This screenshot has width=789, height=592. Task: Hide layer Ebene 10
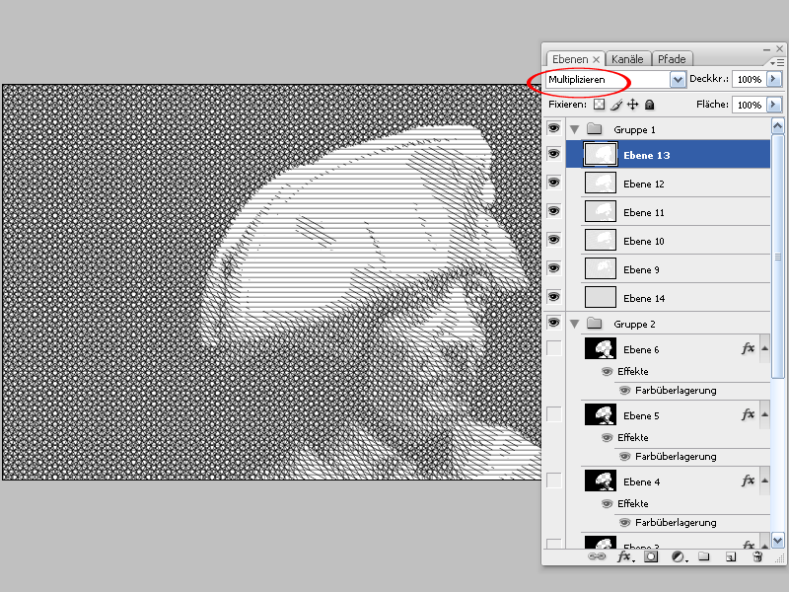point(554,240)
